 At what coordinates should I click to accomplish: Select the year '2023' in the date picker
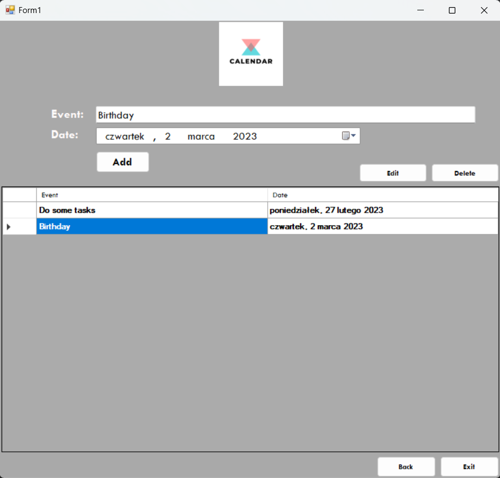[x=244, y=136]
